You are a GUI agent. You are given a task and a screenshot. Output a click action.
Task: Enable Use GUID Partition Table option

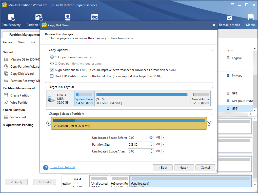52,76
